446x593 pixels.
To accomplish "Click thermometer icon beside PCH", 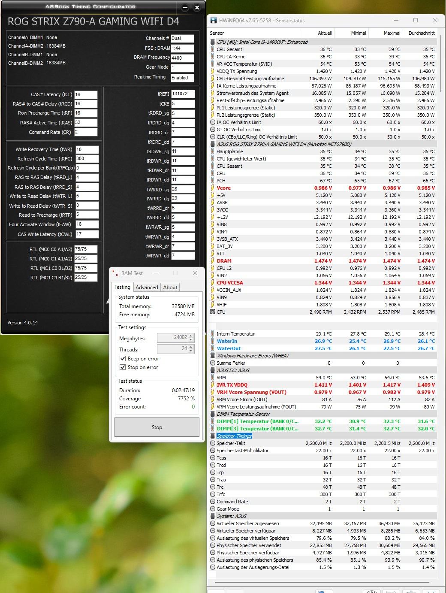I will click(x=213, y=181).
